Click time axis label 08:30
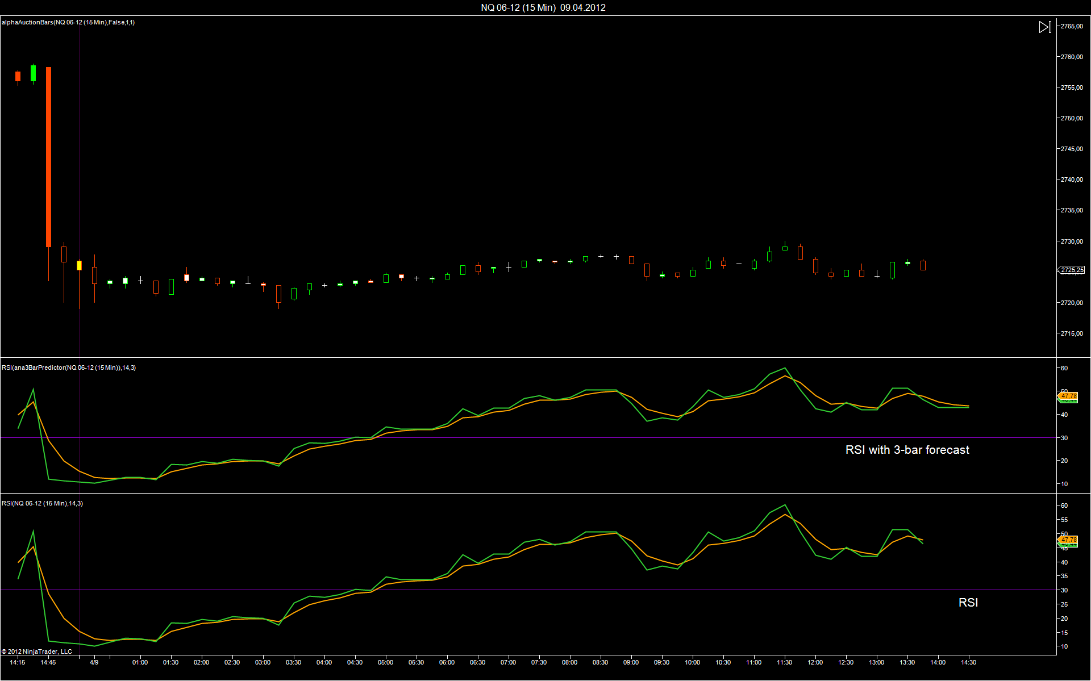This screenshot has height=681, width=1091. coord(601,662)
